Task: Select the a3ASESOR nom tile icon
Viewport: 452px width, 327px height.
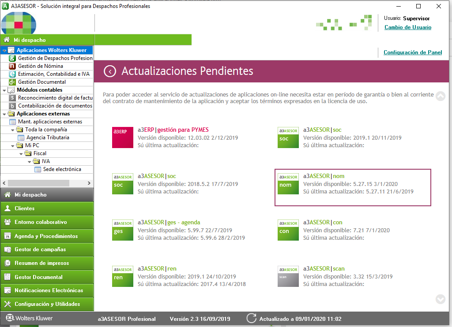Action: (288, 184)
